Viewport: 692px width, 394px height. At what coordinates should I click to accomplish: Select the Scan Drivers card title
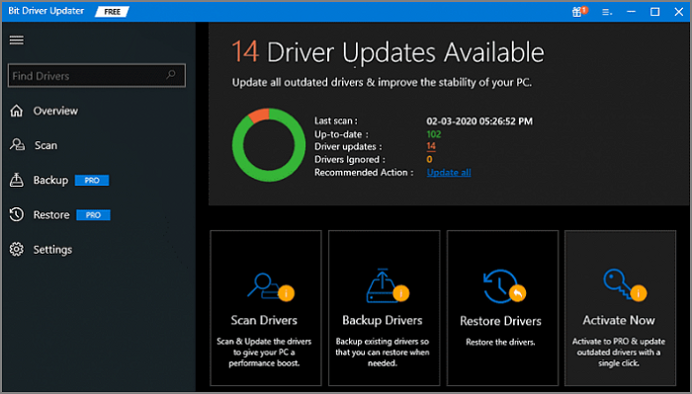pyautogui.click(x=264, y=320)
